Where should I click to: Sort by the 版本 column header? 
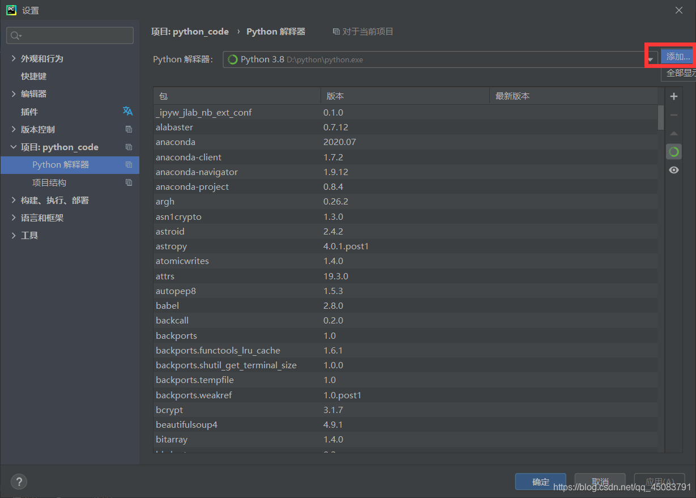[x=405, y=96]
